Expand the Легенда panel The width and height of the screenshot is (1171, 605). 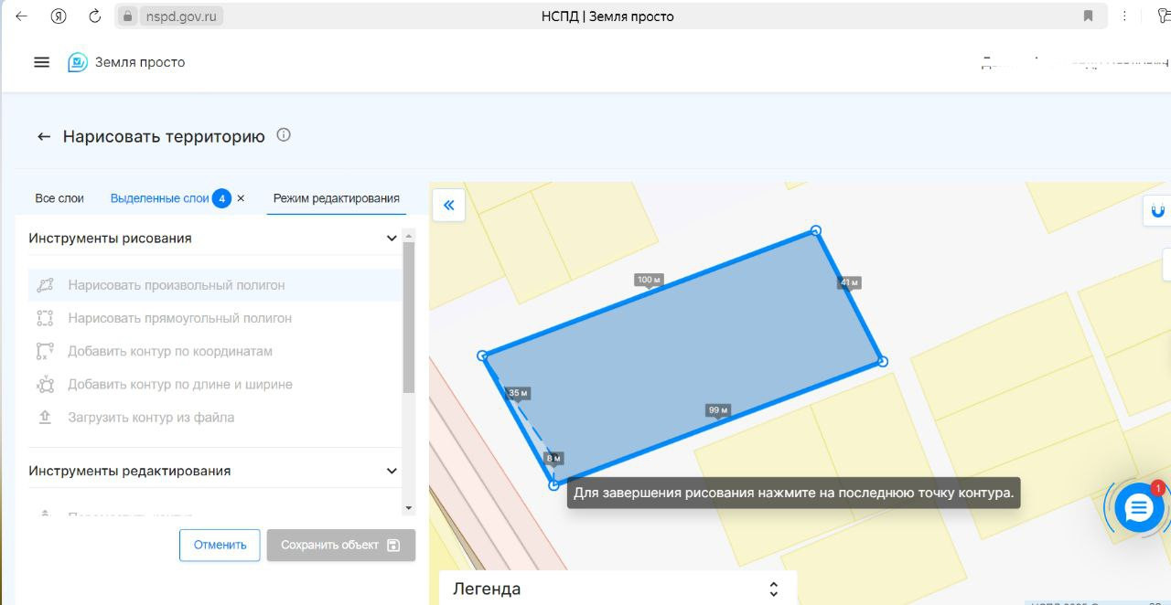pos(773,589)
